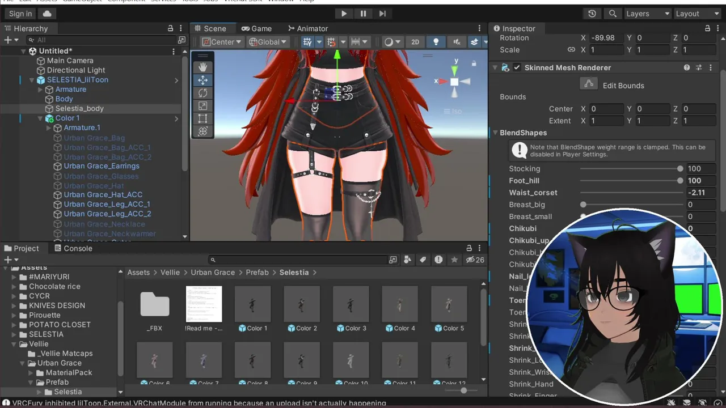This screenshot has width=726, height=408.
Task: Open the Hierarchy create (+) dropdown
Action: (11, 40)
